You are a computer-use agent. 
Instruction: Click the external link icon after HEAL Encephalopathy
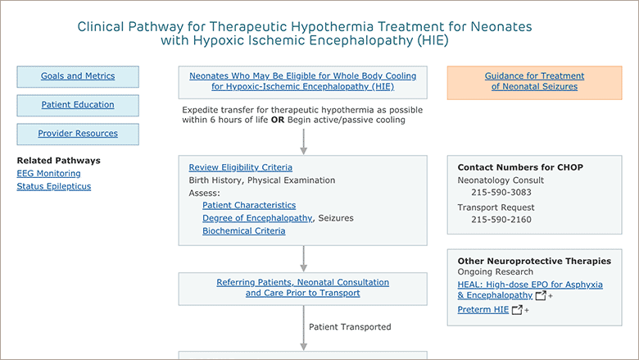tap(541, 295)
